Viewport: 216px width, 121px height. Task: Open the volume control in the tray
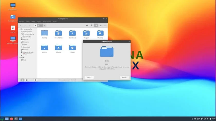(207, 119)
